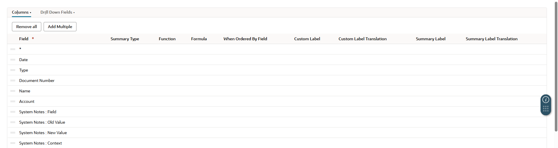Click the System Notes : New Value row
This screenshot has width=558, height=148.
tap(43, 133)
